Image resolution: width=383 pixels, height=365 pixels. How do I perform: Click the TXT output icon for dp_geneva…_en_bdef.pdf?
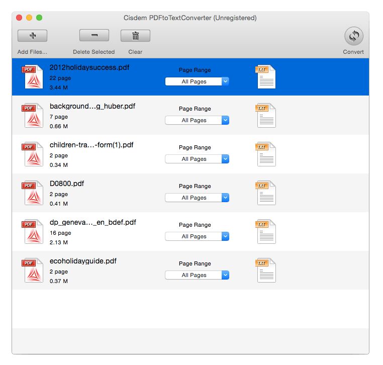tap(266, 232)
